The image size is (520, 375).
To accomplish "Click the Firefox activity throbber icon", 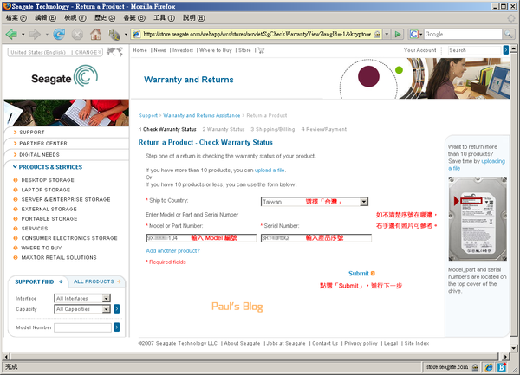I will [x=511, y=18].
